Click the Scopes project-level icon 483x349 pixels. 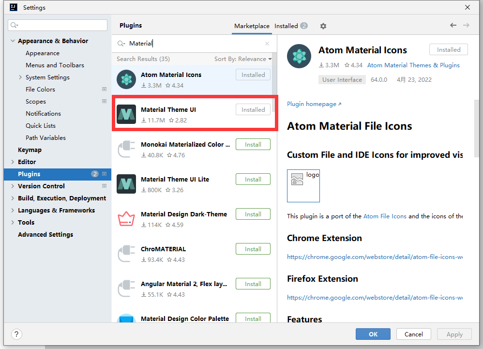(x=104, y=101)
